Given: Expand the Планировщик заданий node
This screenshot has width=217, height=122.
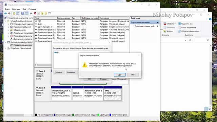Looking at the screenshot, I should tap(8, 24).
